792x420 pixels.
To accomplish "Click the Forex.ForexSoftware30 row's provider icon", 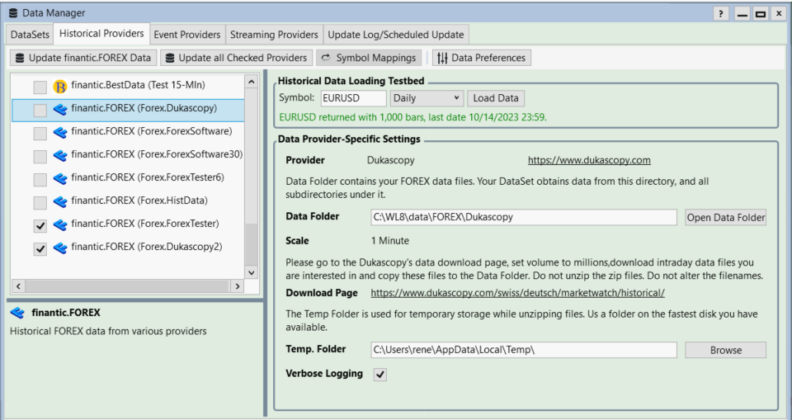I will click(x=59, y=155).
